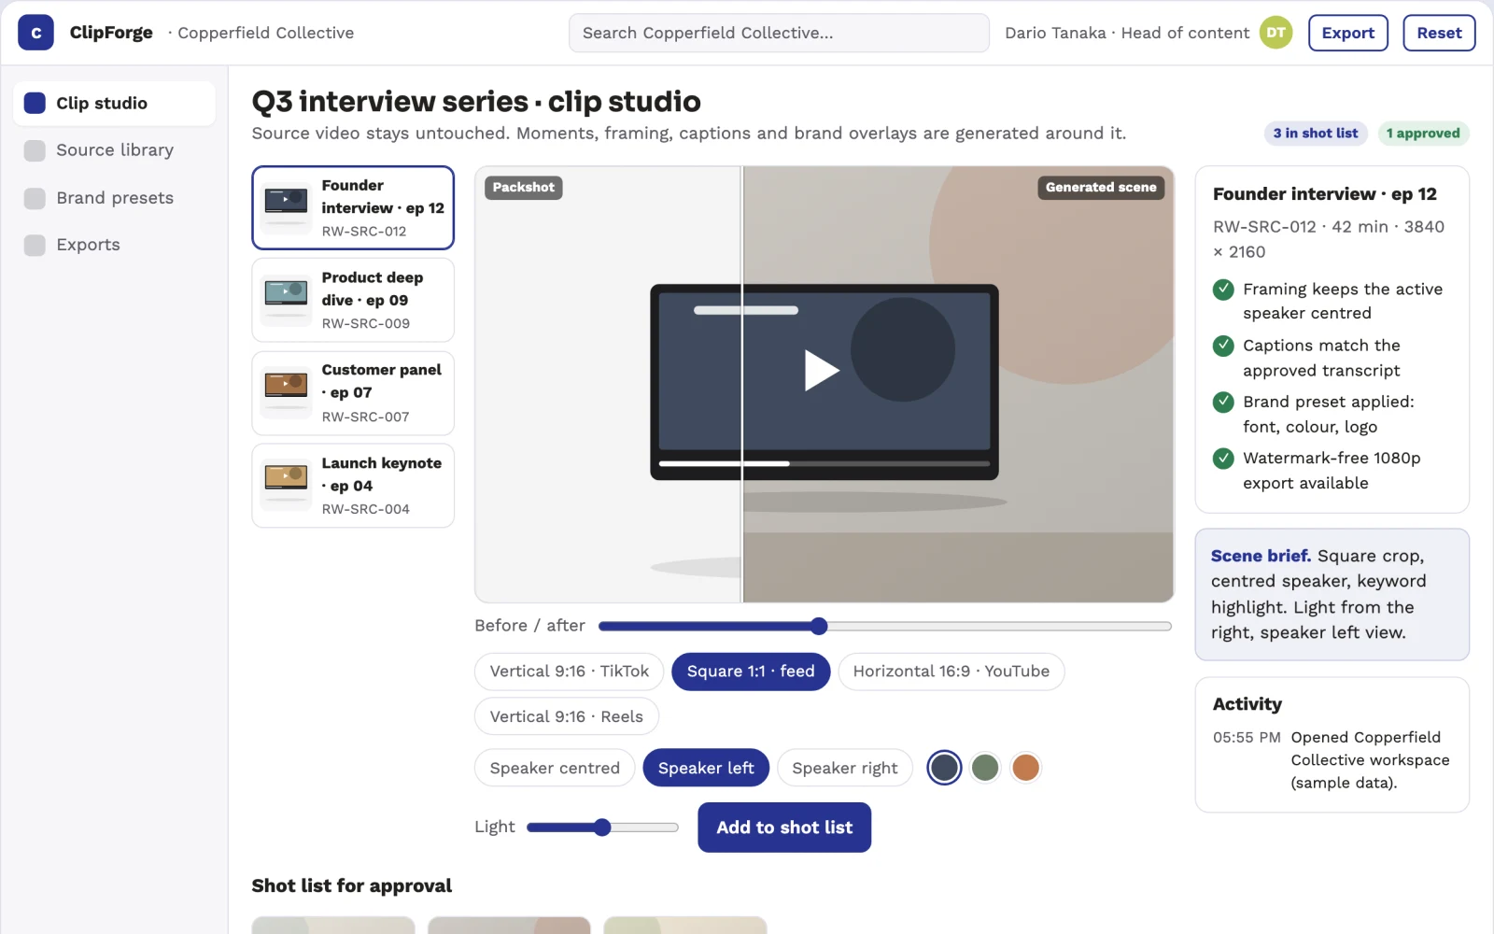Choose Vertical 9:16 TikTok format
The image size is (1494, 934).
point(569,672)
